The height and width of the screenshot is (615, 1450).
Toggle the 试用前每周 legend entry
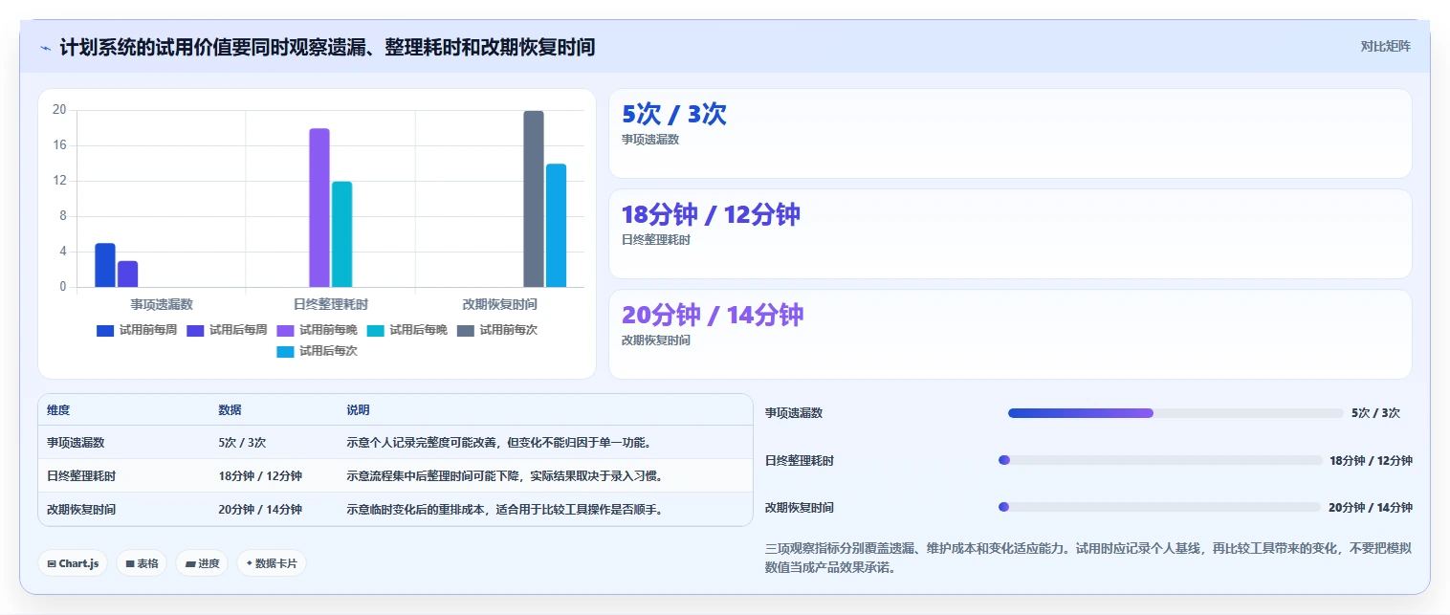[137, 330]
